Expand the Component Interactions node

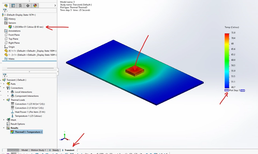[8, 96]
